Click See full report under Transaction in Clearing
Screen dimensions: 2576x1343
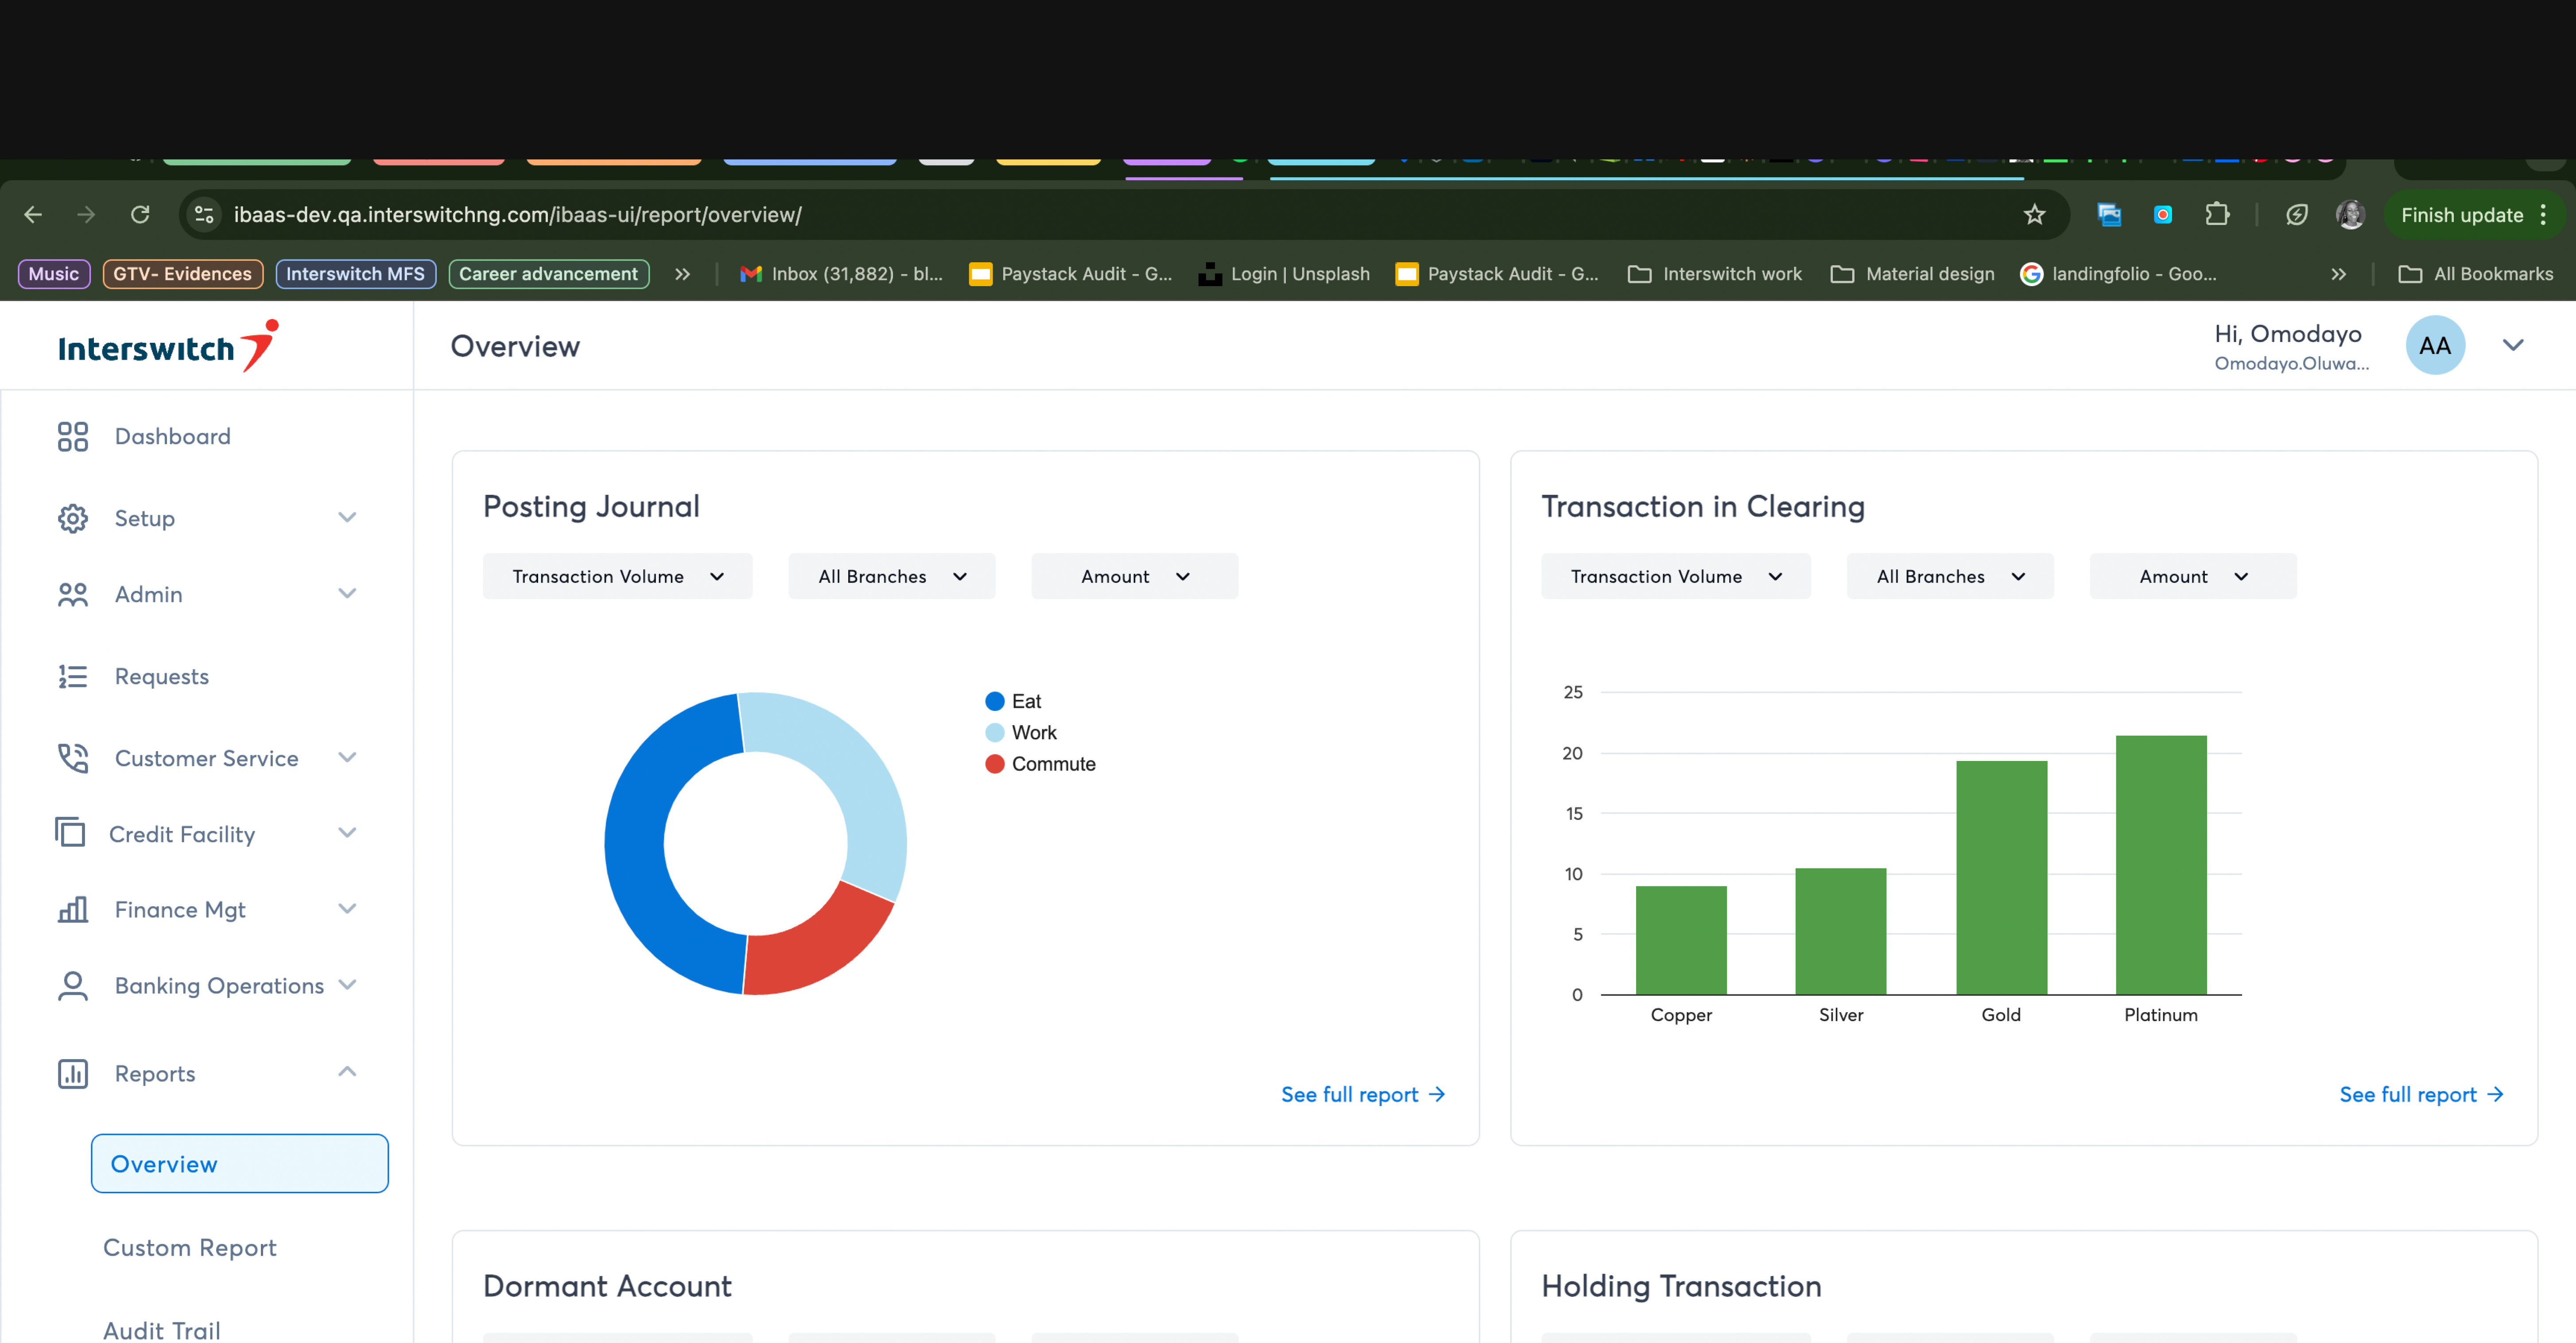[x=2422, y=1094]
